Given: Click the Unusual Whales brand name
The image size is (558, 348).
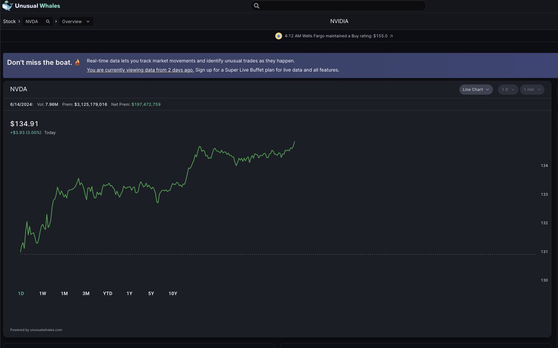Looking at the screenshot, I should coord(38,6).
